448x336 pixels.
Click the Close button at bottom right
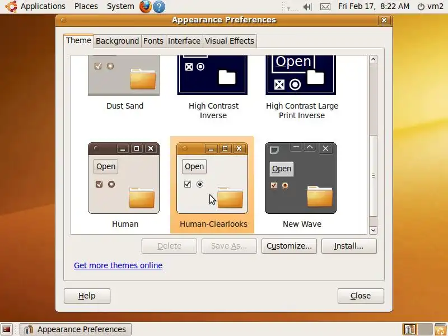coord(361,296)
